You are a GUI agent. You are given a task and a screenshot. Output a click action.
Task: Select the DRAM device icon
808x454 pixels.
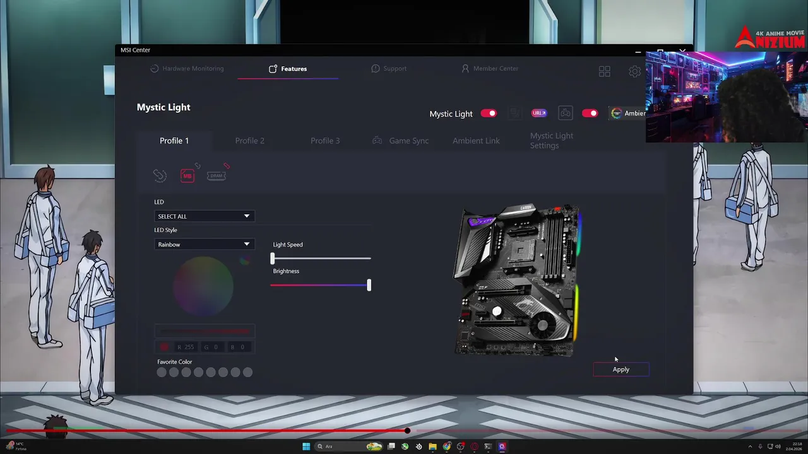click(x=216, y=176)
